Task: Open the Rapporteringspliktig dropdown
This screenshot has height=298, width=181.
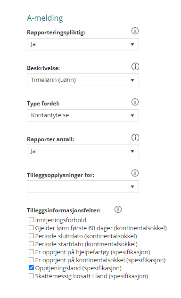Action: [83, 44]
